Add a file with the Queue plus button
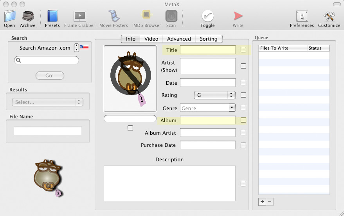 [x=262, y=202]
